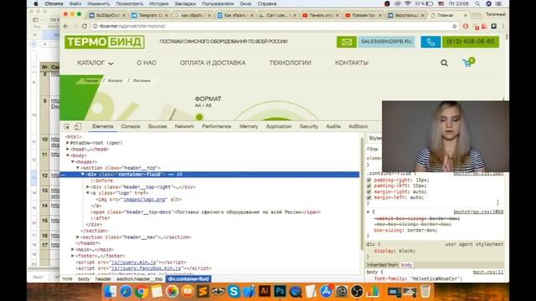This screenshot has width=536, height=301.
Task: Collapse the body element node
Action: coord(68,156)
